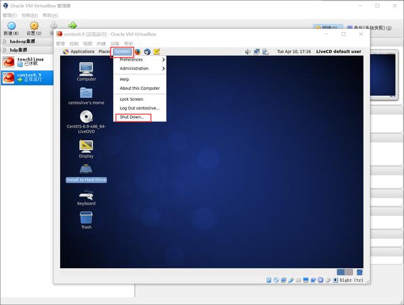Image resolution: width=404 pixels, height=305 pixels.
Task: Click optical disc icon in VM status bar
Action: coord(276,280)
